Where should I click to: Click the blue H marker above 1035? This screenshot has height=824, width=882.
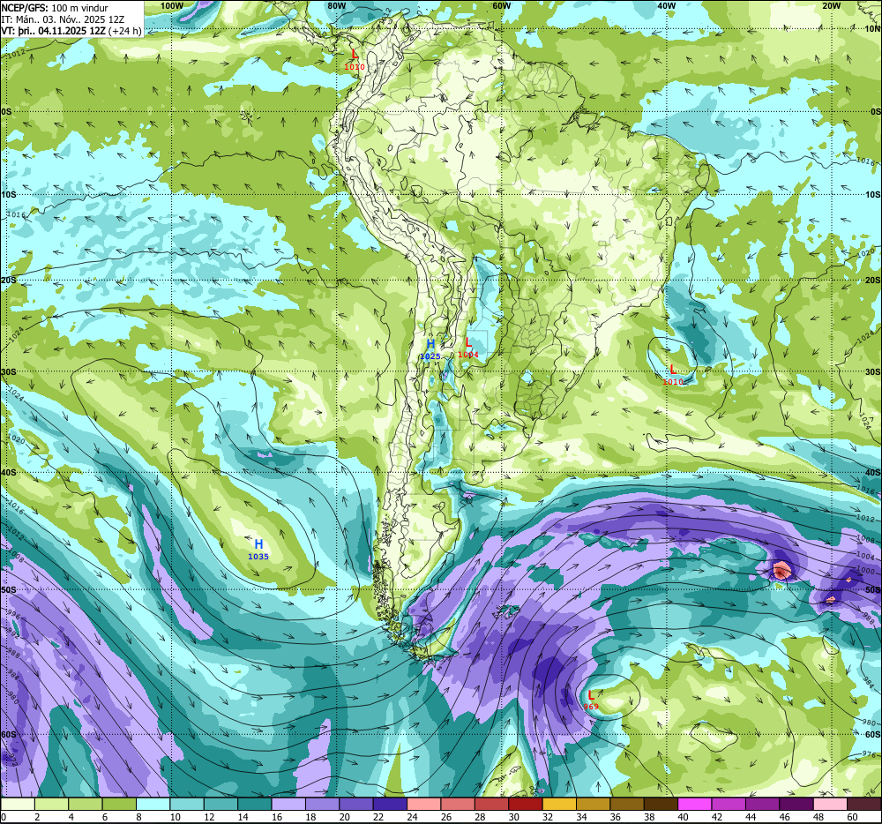[x=258, y=544]
